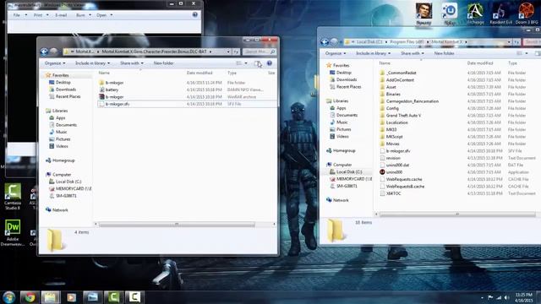Click New folder in DLC-BAT window
Image resolution: width=541 pixels, height=304 pixels.
click(x=163, y=63)
